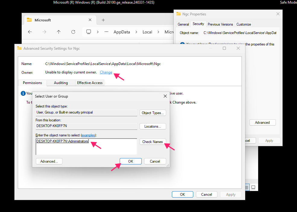The height and width of the screenshot is (212, 297).
Task: Click OK in Advanced Security Settings window
Action: click(x=182, y=195)
